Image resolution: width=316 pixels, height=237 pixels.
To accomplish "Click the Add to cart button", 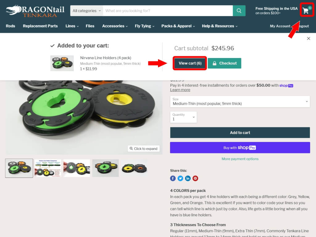I will point(240,133).
